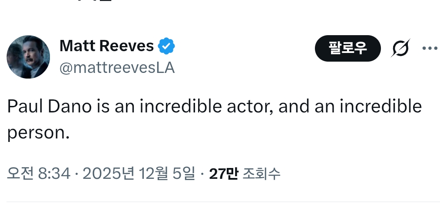Click the word 'person.' on the second line
This screenshot has height=204, width=440.
[x=38, y=133]
